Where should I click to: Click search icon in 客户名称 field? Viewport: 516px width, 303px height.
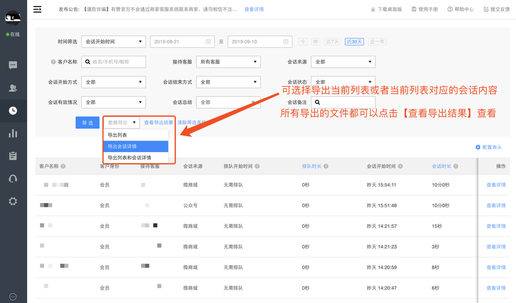[88, 62]
